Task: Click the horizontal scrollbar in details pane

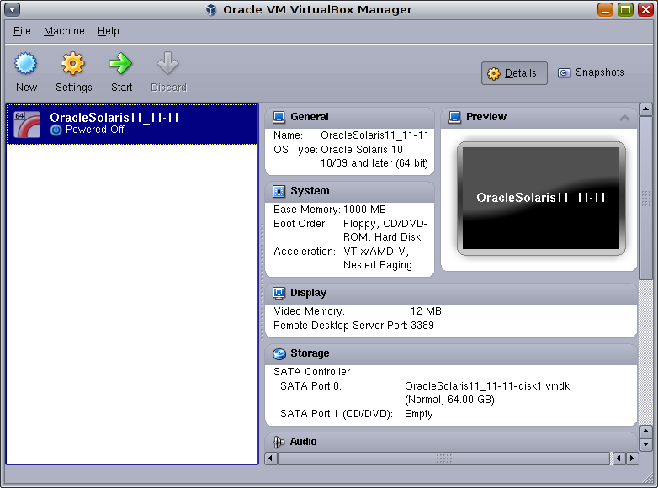Action: click(x=443, y=459)
